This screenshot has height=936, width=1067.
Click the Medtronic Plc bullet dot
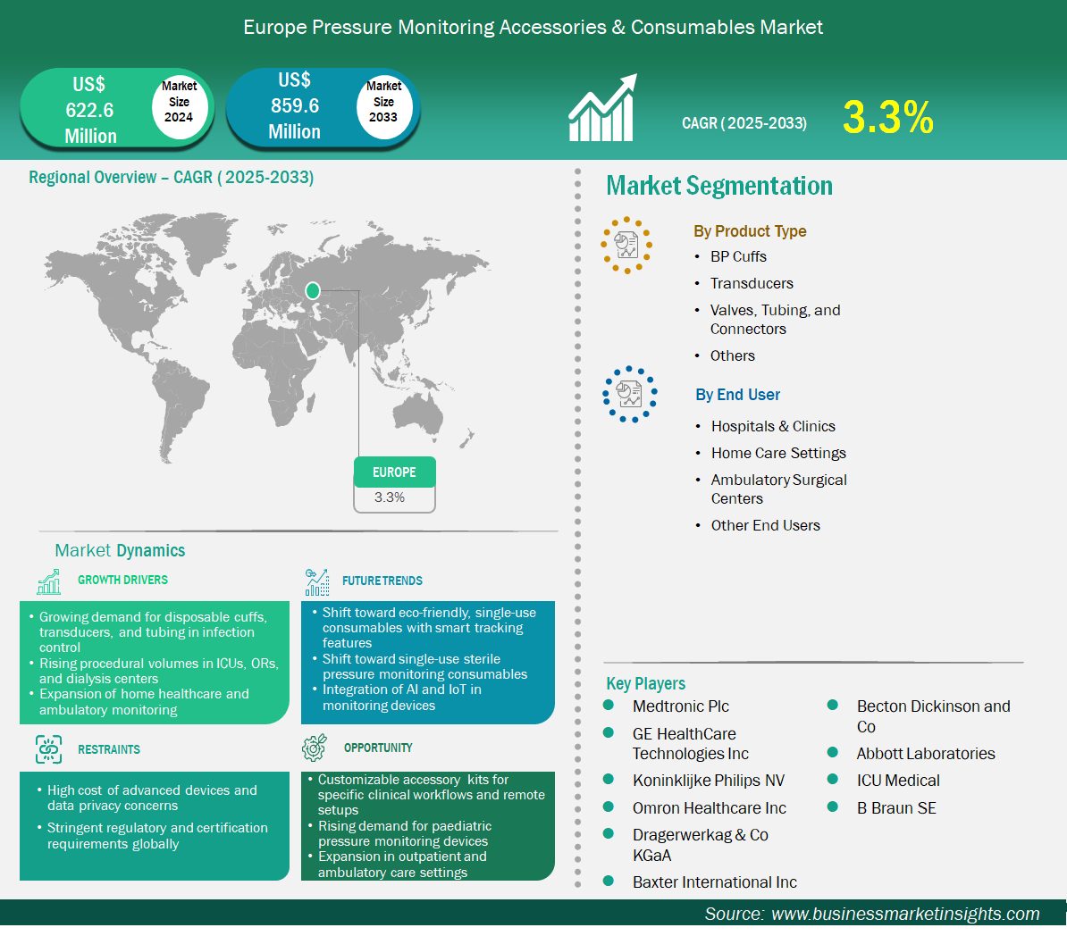point(609,706)
